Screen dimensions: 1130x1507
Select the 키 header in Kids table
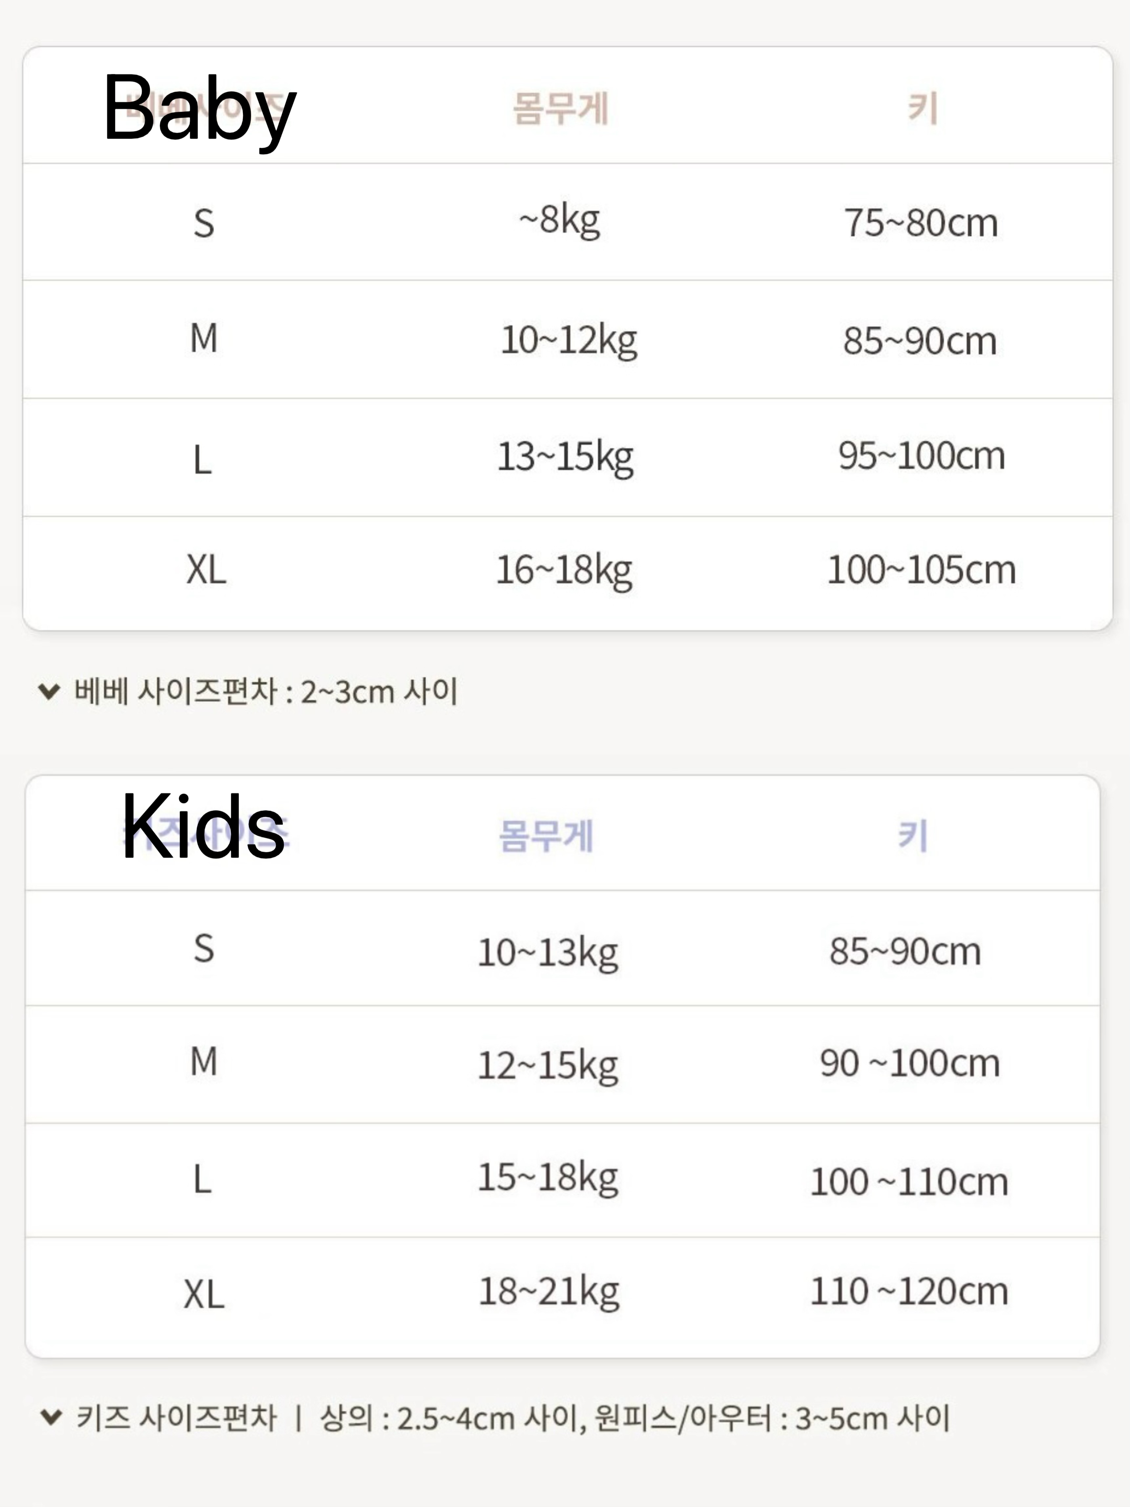pos(913,836)
